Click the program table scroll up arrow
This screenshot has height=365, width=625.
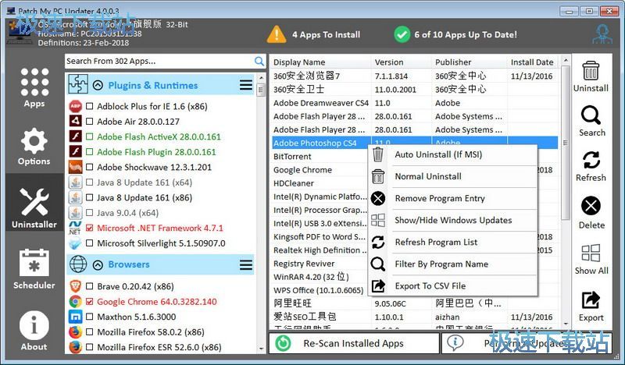point(565,61)
